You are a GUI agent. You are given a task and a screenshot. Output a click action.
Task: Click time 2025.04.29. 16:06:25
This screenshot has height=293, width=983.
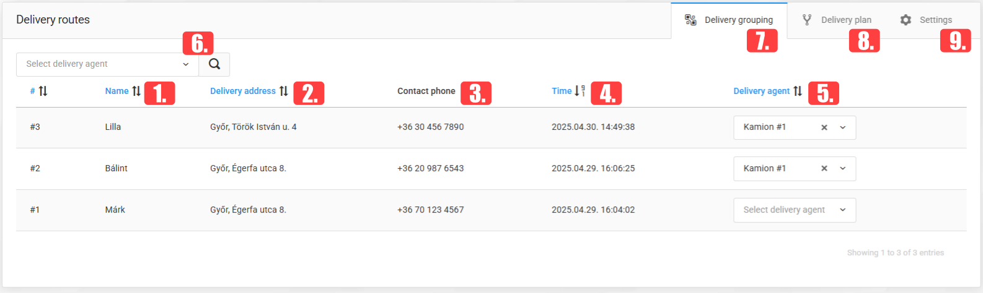(593, 168)
